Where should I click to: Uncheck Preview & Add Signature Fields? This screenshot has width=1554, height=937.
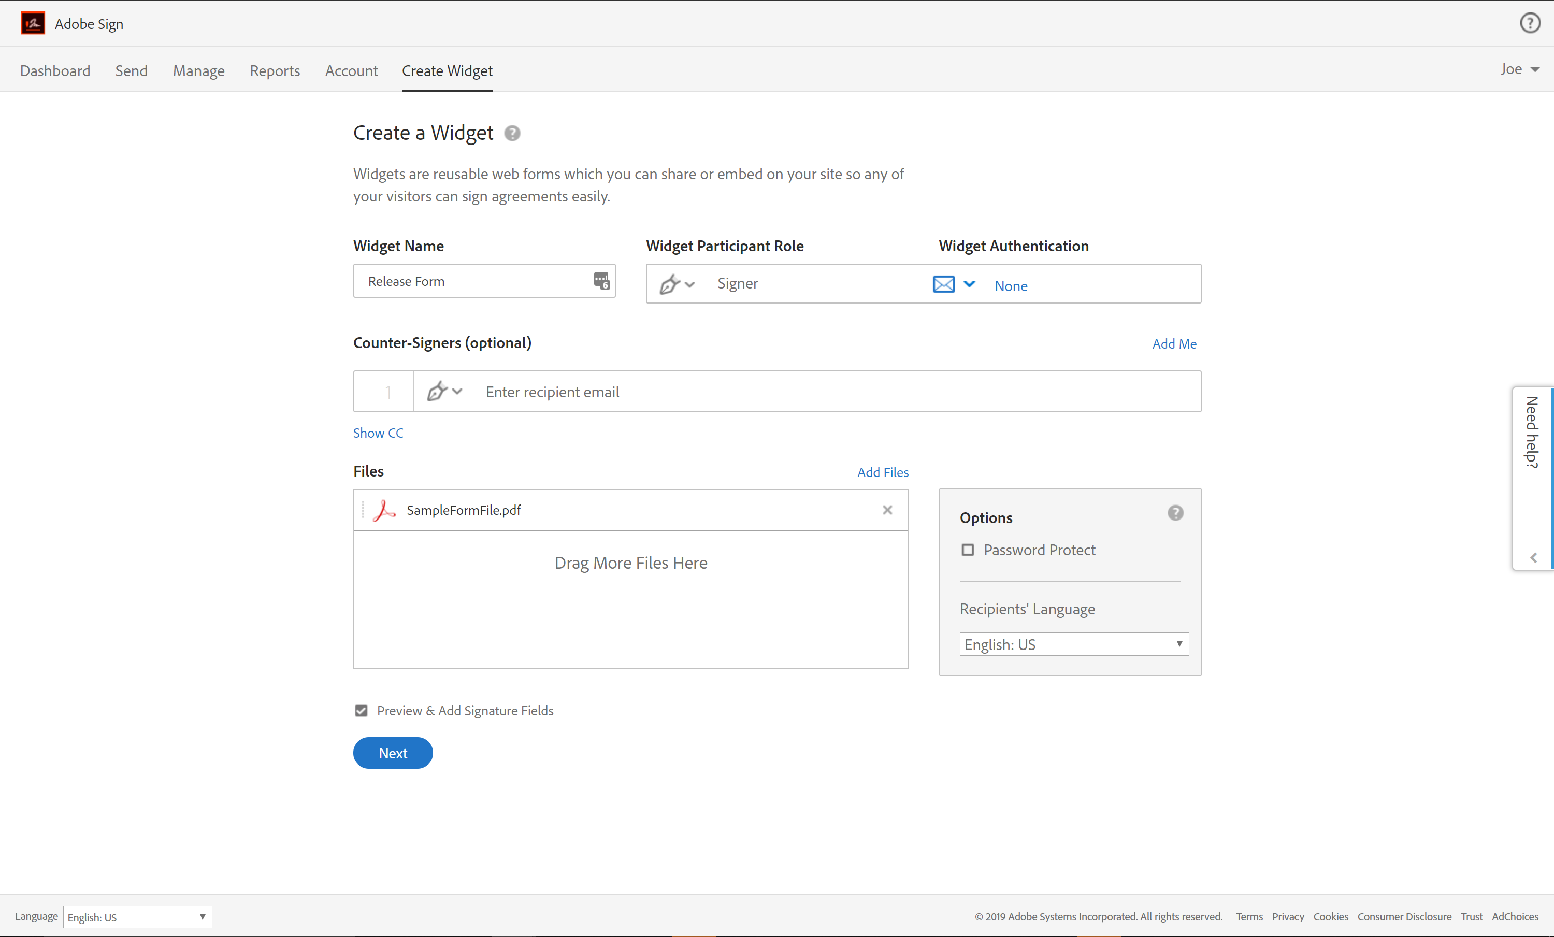361,711
